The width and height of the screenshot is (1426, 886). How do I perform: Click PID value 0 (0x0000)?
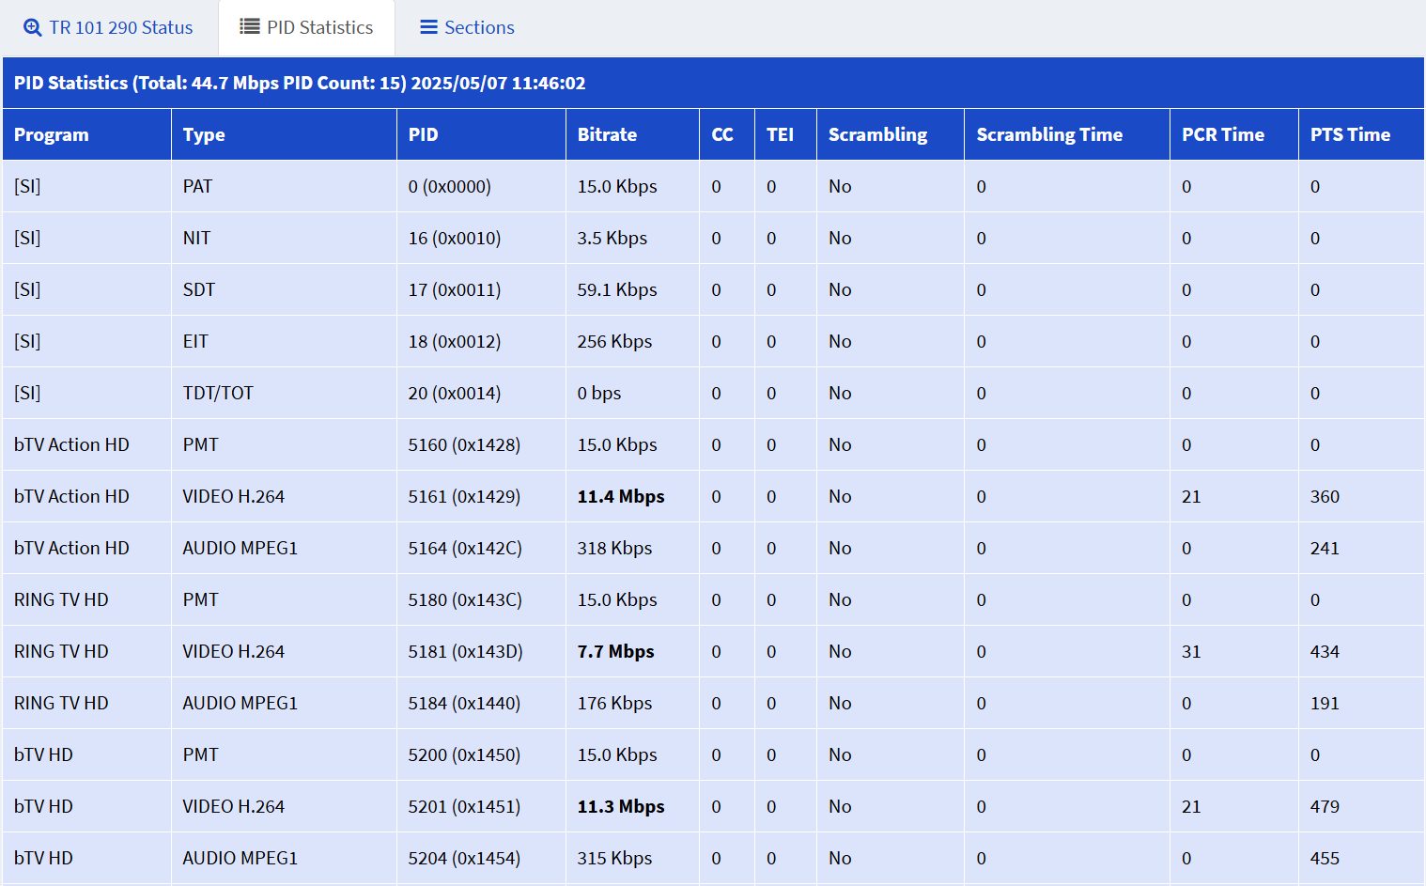pyautogui.click(x=450, y=186)
